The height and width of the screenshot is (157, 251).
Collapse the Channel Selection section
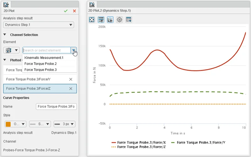[x=5, y=35]
